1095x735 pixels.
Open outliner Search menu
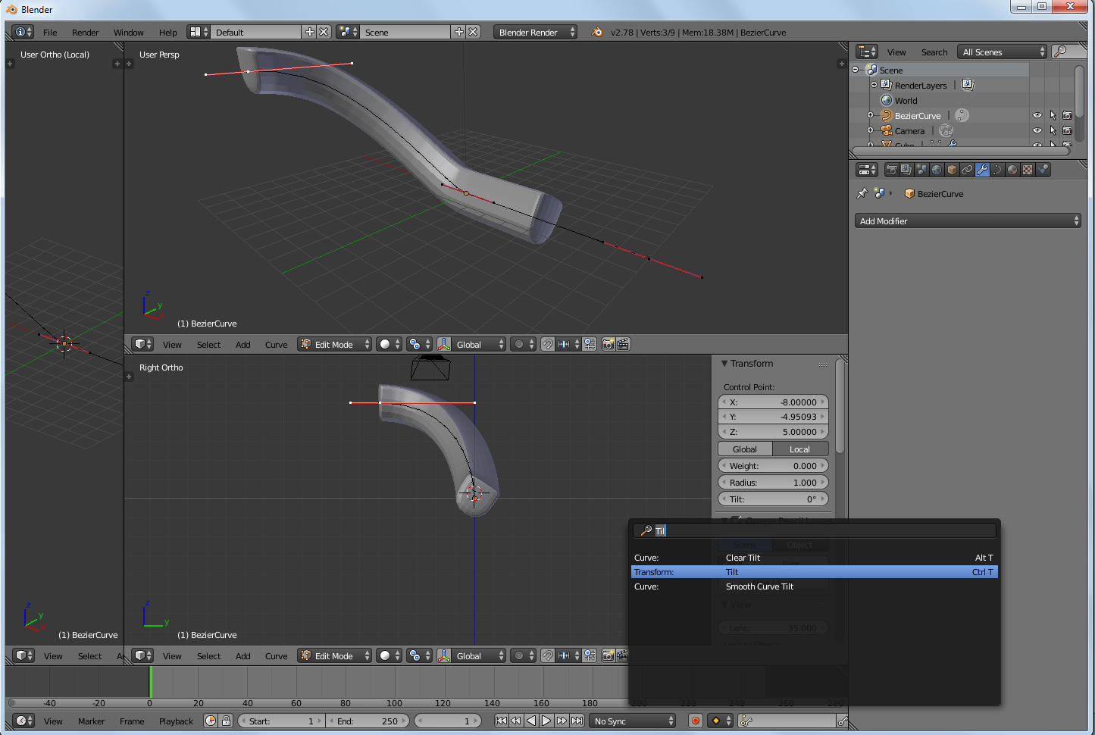(x=934, y=52)
